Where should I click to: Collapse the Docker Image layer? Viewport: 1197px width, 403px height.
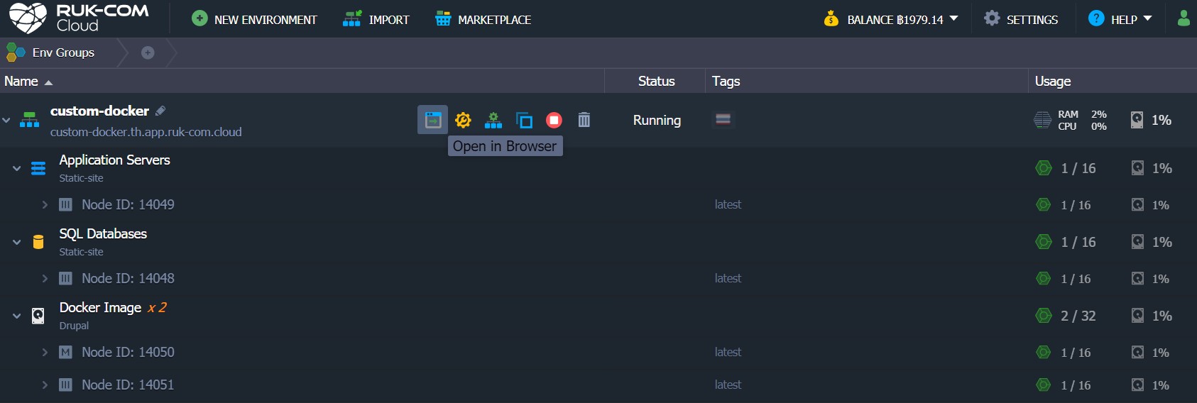click(16, 316)
